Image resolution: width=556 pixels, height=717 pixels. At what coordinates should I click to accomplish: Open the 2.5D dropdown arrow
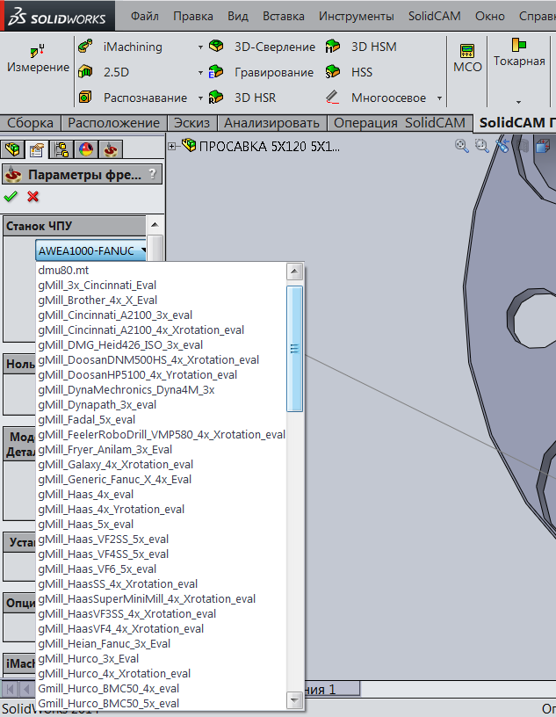(x=200, y=73)
